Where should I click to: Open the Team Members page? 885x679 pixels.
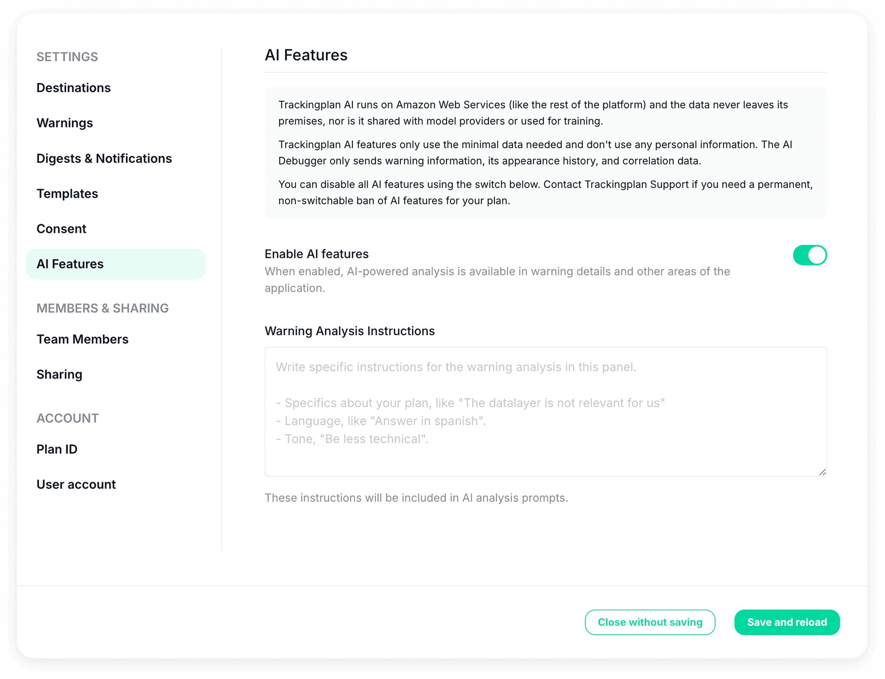(82, 339)
